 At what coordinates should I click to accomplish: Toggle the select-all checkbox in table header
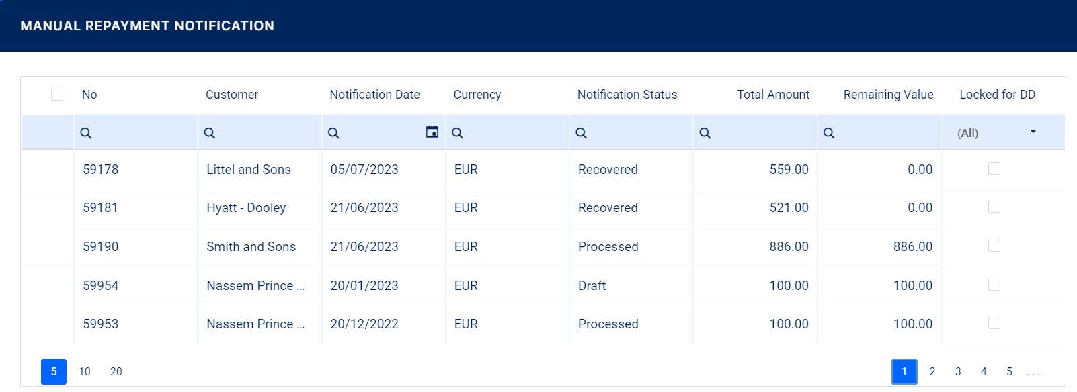pyautogui.click(x=57, y=95)
